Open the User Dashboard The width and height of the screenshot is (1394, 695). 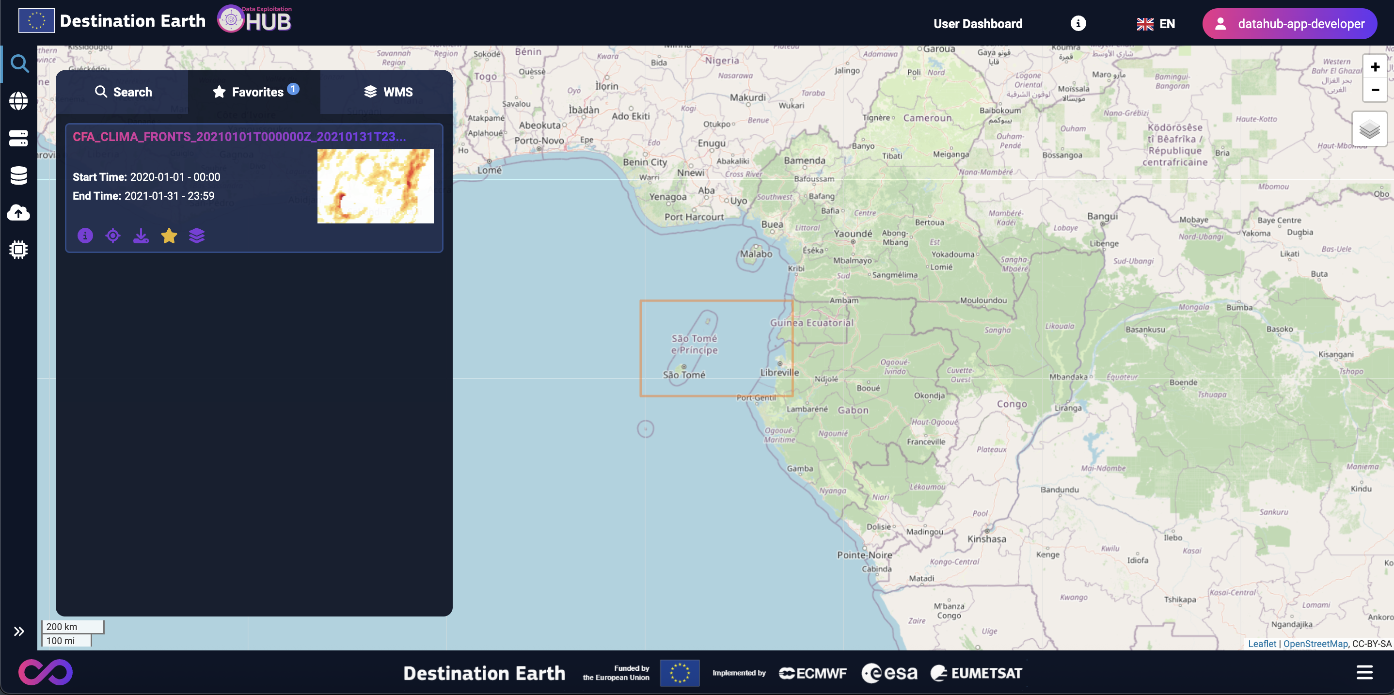coord(978,24)
